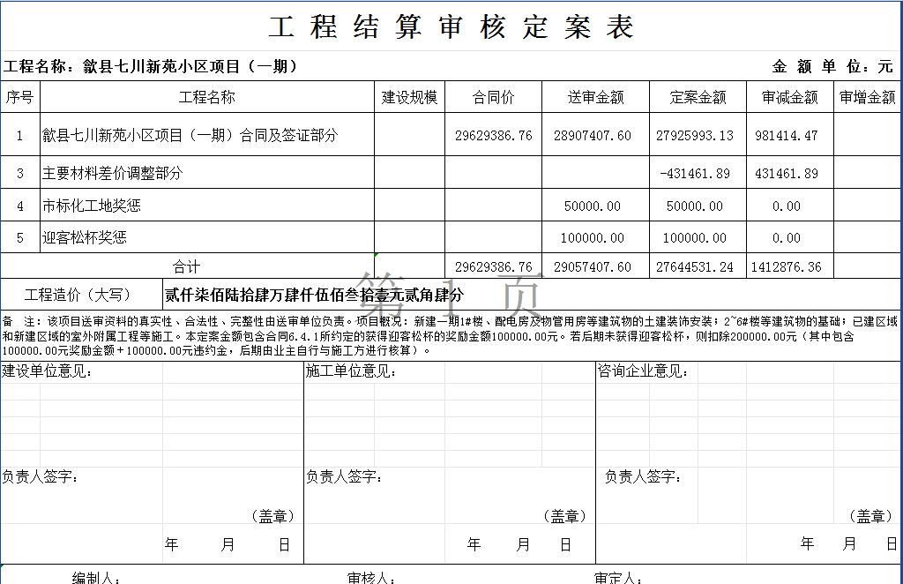This screenshot has height=584, width=903.
Task: Select the contract price 29629386.76 cell
Action: click(495, 135)
